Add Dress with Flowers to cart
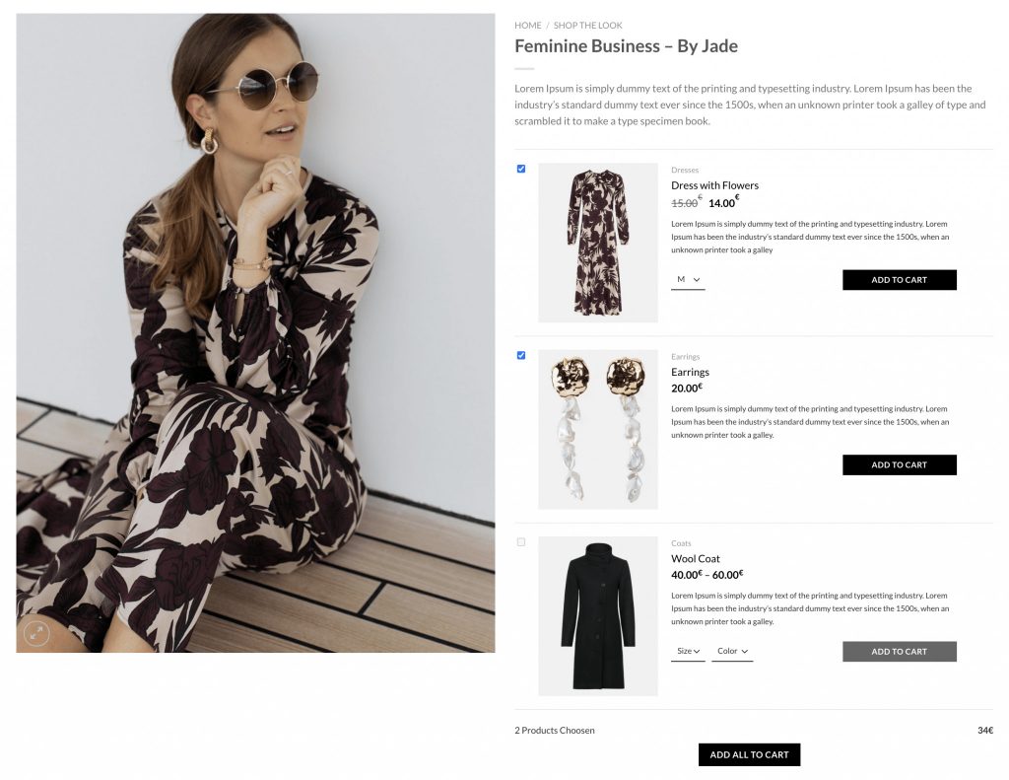1009x780 pixels. click(x=899, y=280)
